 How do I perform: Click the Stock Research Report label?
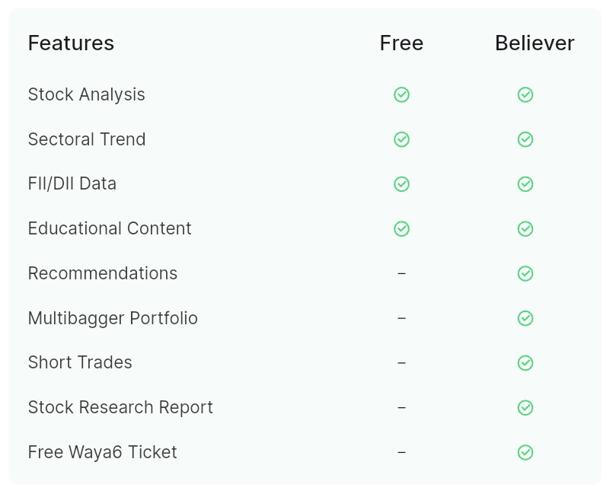click(120, 408)
